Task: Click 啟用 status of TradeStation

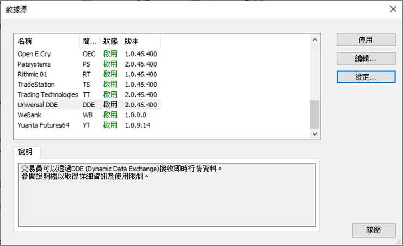Action: (110, 85)
